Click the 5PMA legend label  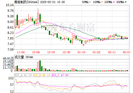tap(85, 2)
